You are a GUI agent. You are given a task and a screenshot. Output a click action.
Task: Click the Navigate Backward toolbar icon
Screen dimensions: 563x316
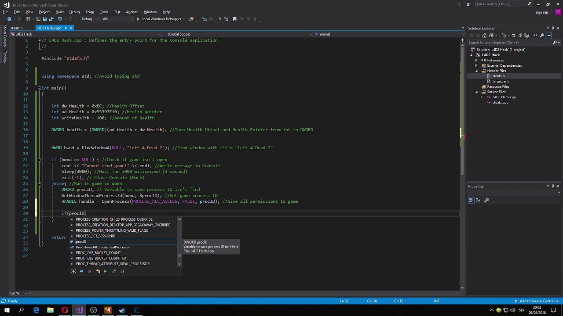9,19
